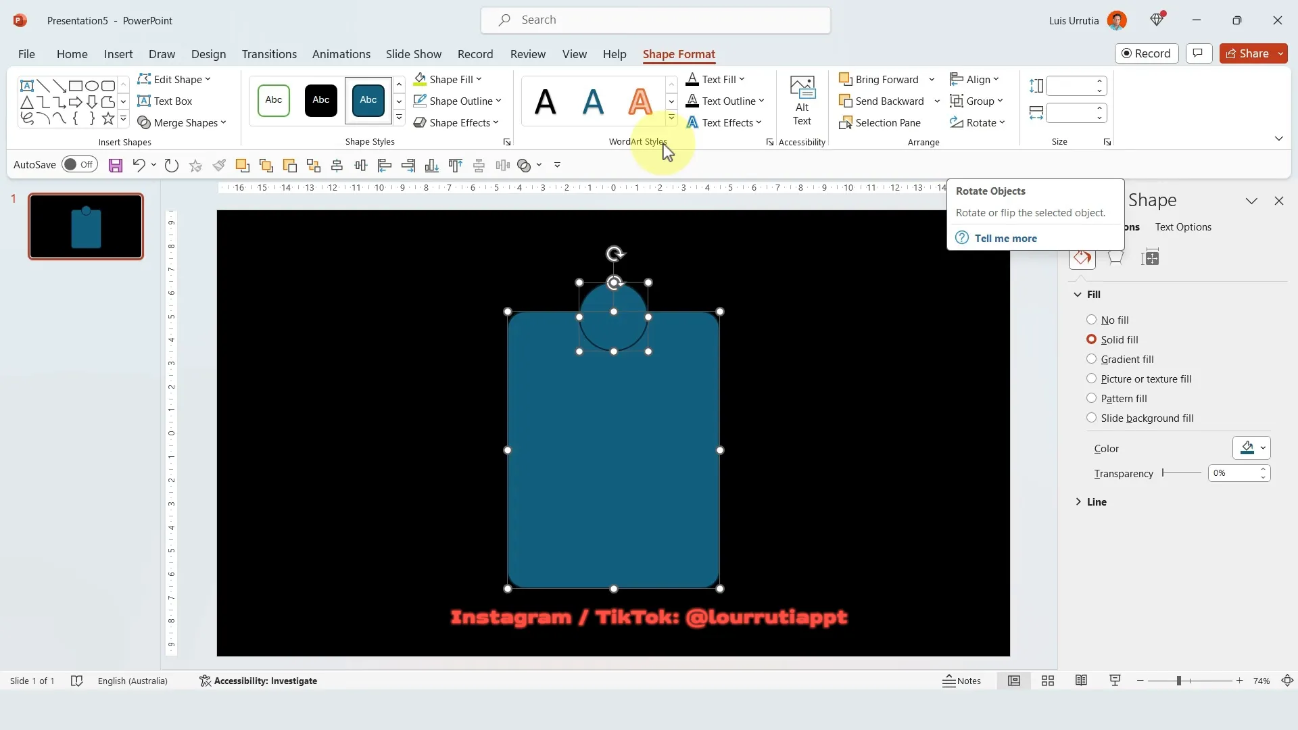This screenshot has width=1298, height=730.
Task: Open the Align dropdown
Action: (x=974, y=79)
